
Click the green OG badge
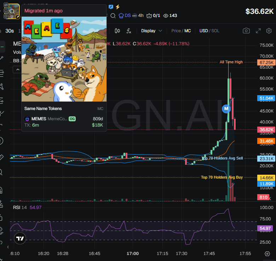click(72, 119)
